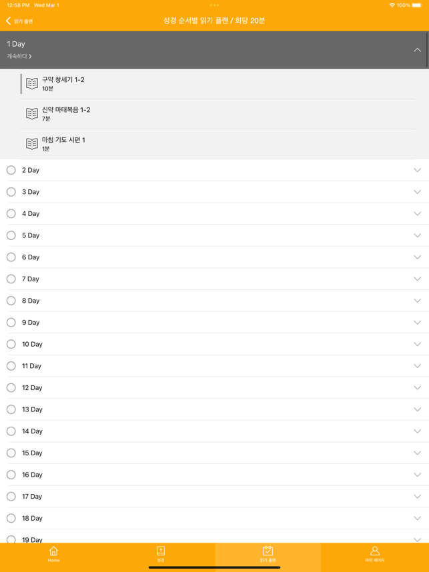Viewport: 429px width, 572px height.
Task: Expand the 12 Day chevron
Action: coord(417,387)
